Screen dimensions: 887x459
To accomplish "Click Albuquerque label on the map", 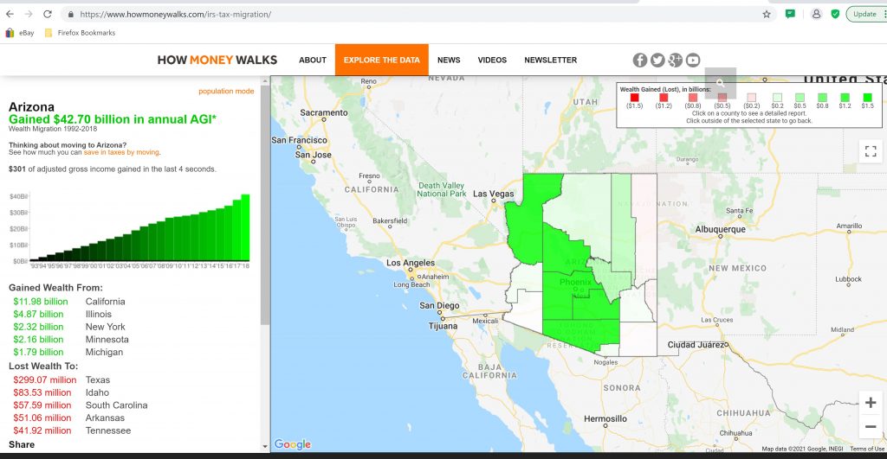I will point(720,229).
